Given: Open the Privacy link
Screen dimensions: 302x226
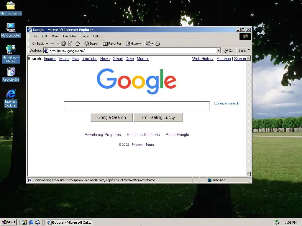Looking at the screenshot, I should [x=137, y=144].
